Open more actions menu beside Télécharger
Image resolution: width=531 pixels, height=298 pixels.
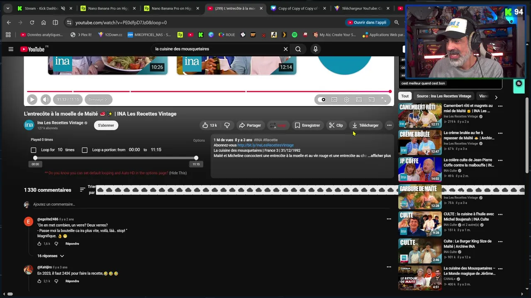click(389, 125)
